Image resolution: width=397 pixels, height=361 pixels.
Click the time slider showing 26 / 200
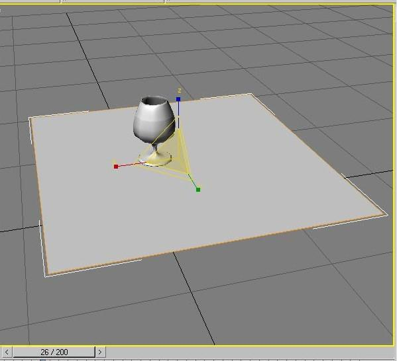click(x=54, y=352)
